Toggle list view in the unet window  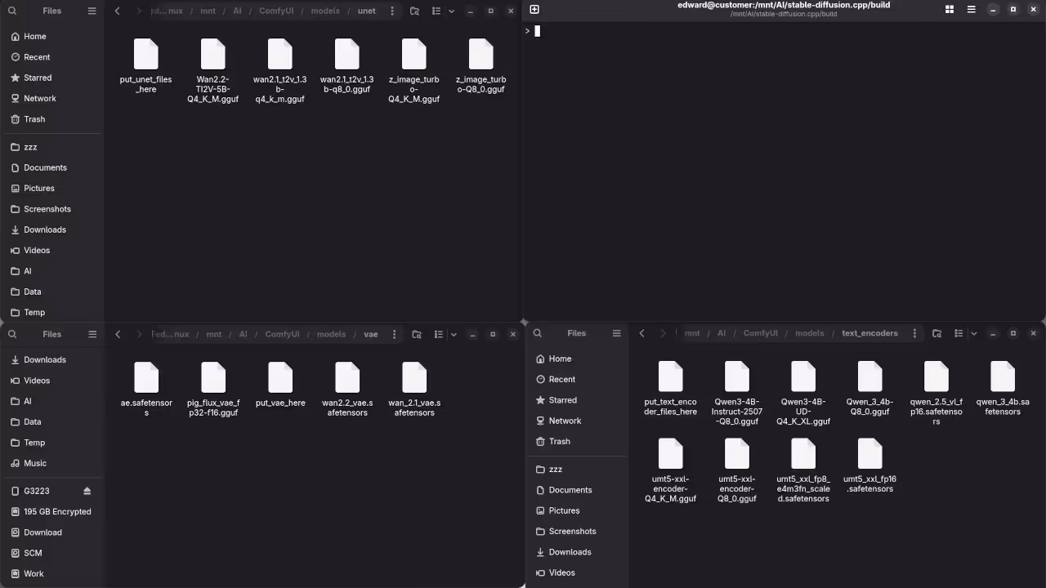(x=436, y=11)
